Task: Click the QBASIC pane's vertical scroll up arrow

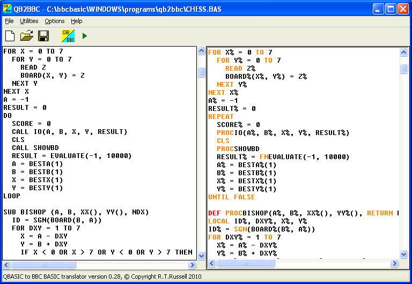Action: click(x=201, y=51)
